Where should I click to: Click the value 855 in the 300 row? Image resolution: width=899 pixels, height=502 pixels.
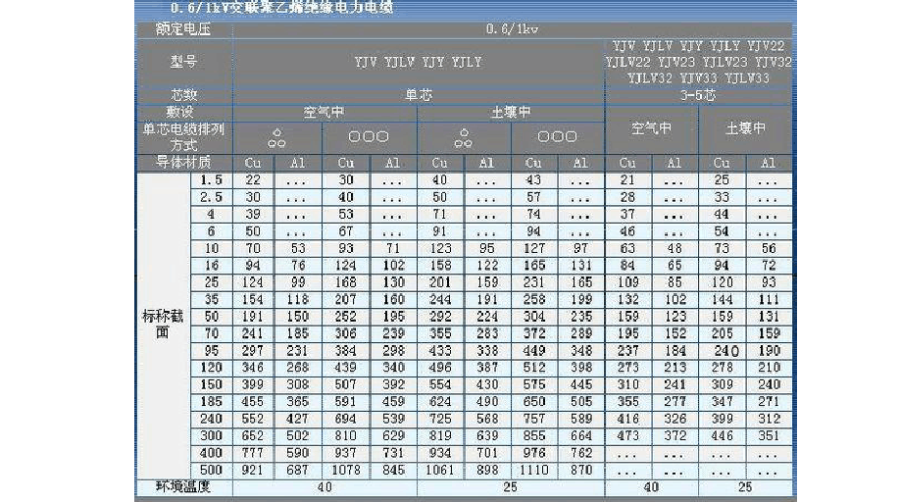533,436
